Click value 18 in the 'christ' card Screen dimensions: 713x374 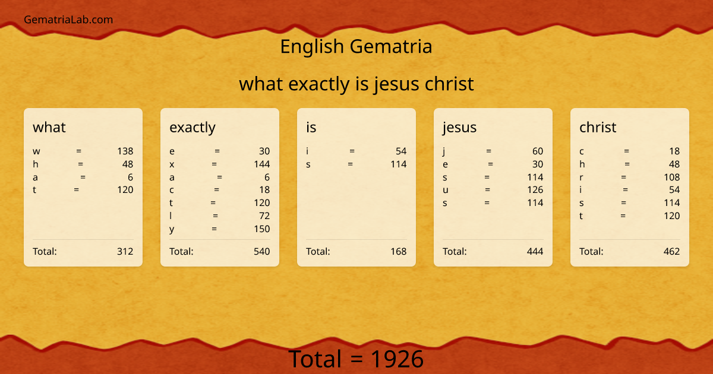pyautogui.click(x=674, y=151)
